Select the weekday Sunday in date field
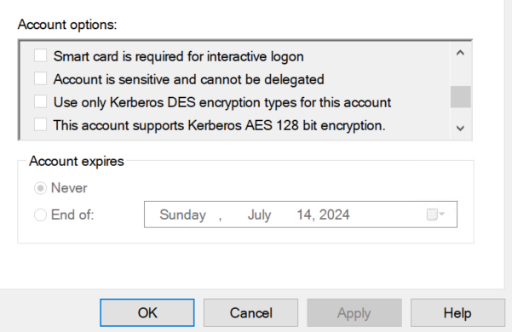Screen dimensions: 512x332 (x=182, y=215)
